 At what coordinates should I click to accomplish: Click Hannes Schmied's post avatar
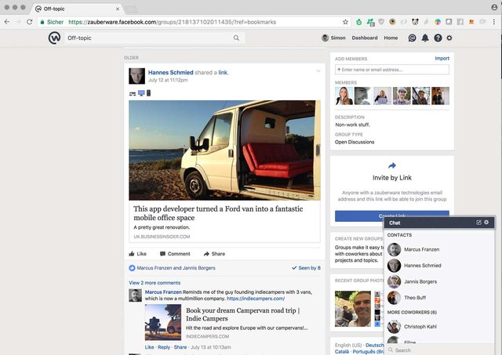[136, 76]
